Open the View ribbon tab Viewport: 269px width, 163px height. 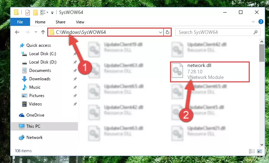pos(80,22)
